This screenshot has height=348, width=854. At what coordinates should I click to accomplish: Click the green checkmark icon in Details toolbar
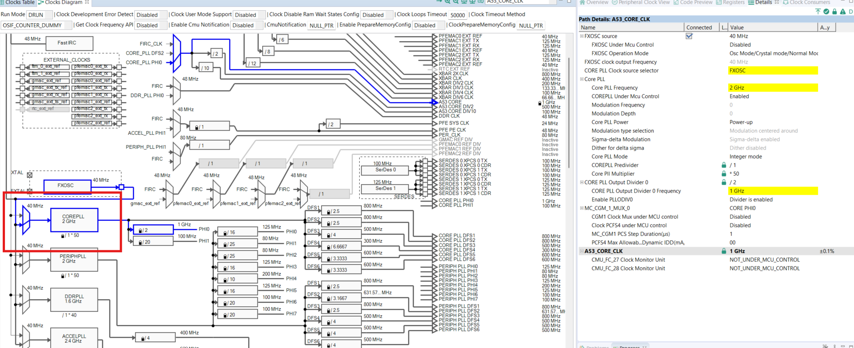pyautogui.click(x=826, y=11)
